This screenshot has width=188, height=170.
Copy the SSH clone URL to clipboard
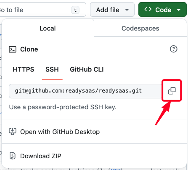coord(172,91)
